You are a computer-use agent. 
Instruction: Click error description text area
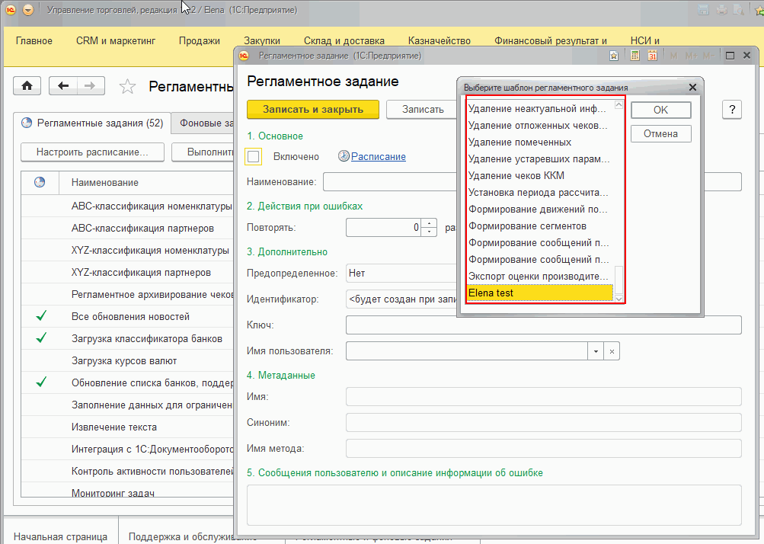pos(494,505)
